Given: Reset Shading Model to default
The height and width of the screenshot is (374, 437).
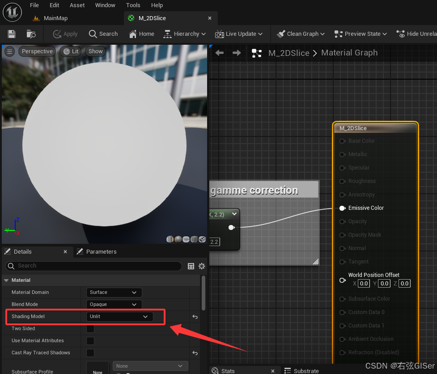Looking at the screenshot, I should tap(195, 317).
